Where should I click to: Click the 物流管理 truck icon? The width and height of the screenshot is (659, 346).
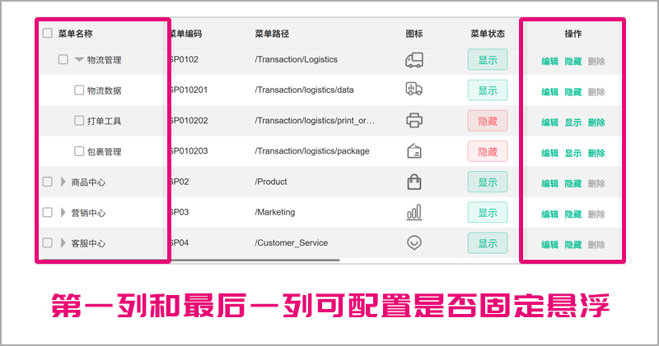(414, 60)
